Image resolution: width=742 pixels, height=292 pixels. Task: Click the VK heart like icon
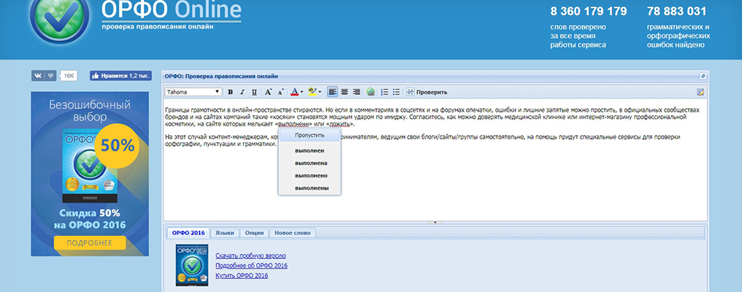50,76
